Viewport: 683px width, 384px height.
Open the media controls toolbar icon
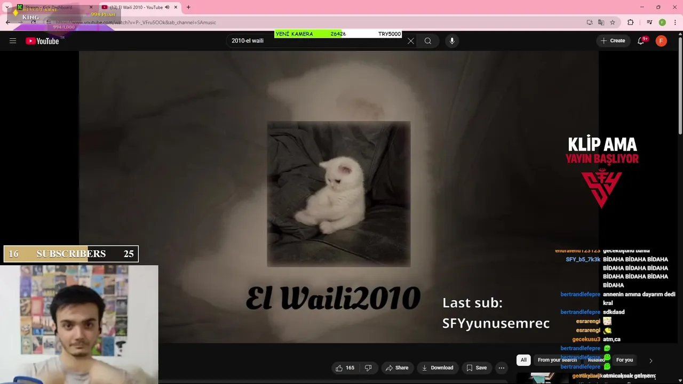click(649, 22)
